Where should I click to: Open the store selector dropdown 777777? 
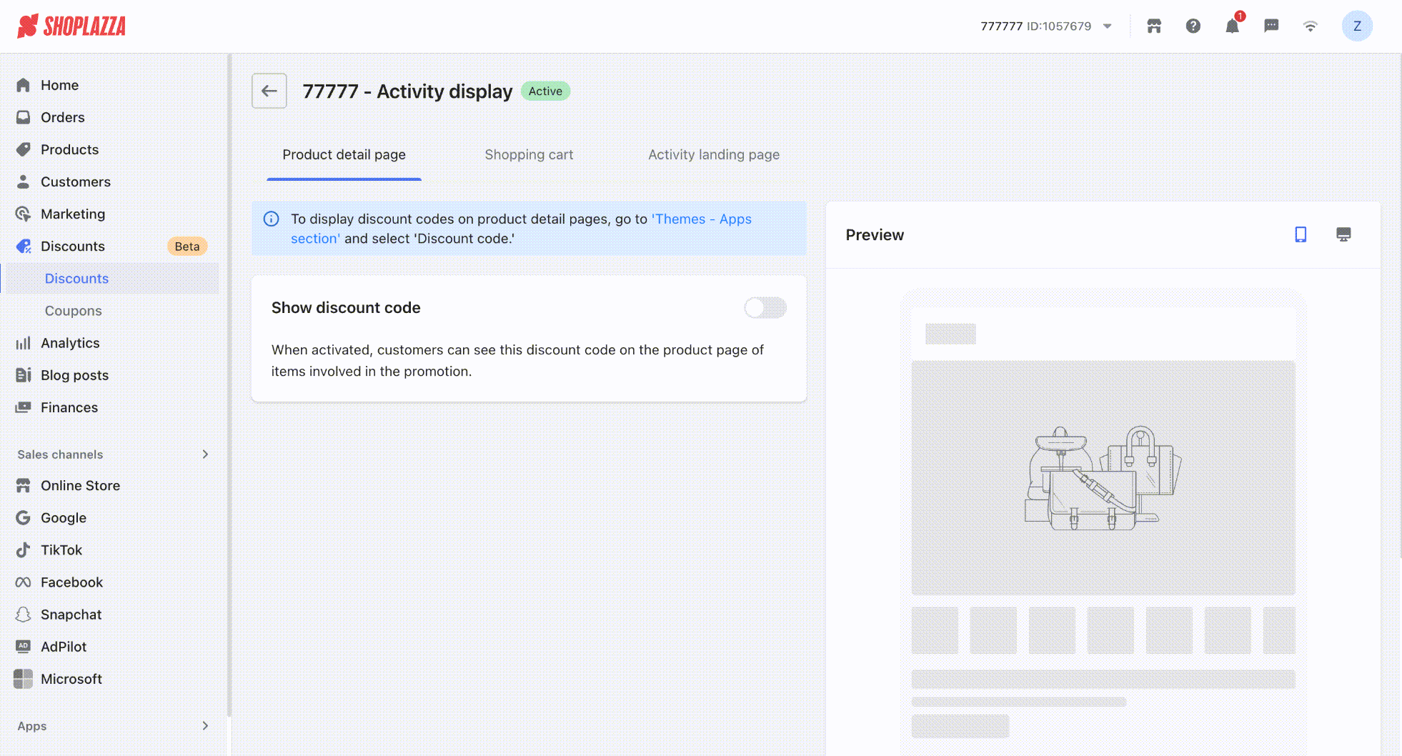[x=1045, y=26]
